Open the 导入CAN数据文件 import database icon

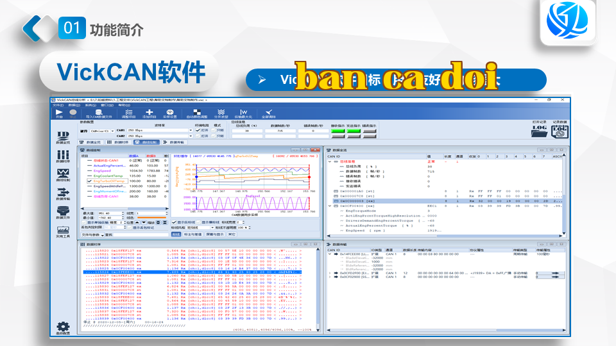click(x=99, y=112)
